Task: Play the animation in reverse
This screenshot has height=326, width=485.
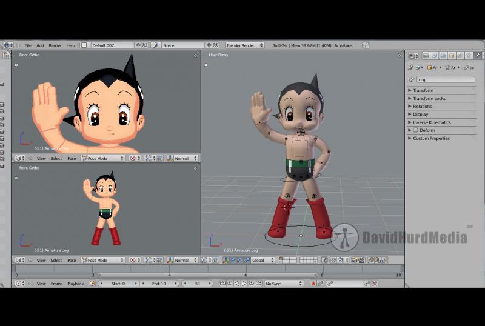Action: tap(237, 284)
